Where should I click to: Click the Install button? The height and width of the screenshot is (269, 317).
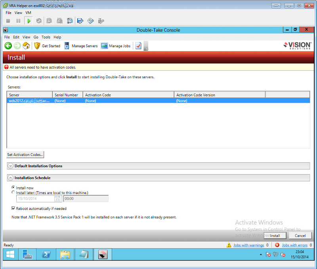(x=275, y=236)
